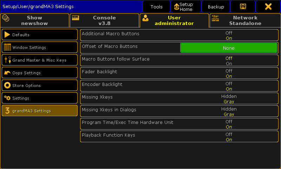Click the Backup button
281x169 pixels.
(x=216, y=7)
